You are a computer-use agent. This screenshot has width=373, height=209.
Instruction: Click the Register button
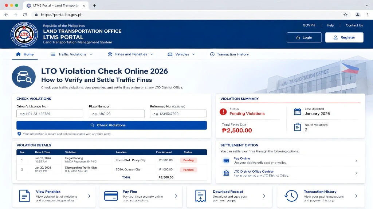tap(344, 37)
